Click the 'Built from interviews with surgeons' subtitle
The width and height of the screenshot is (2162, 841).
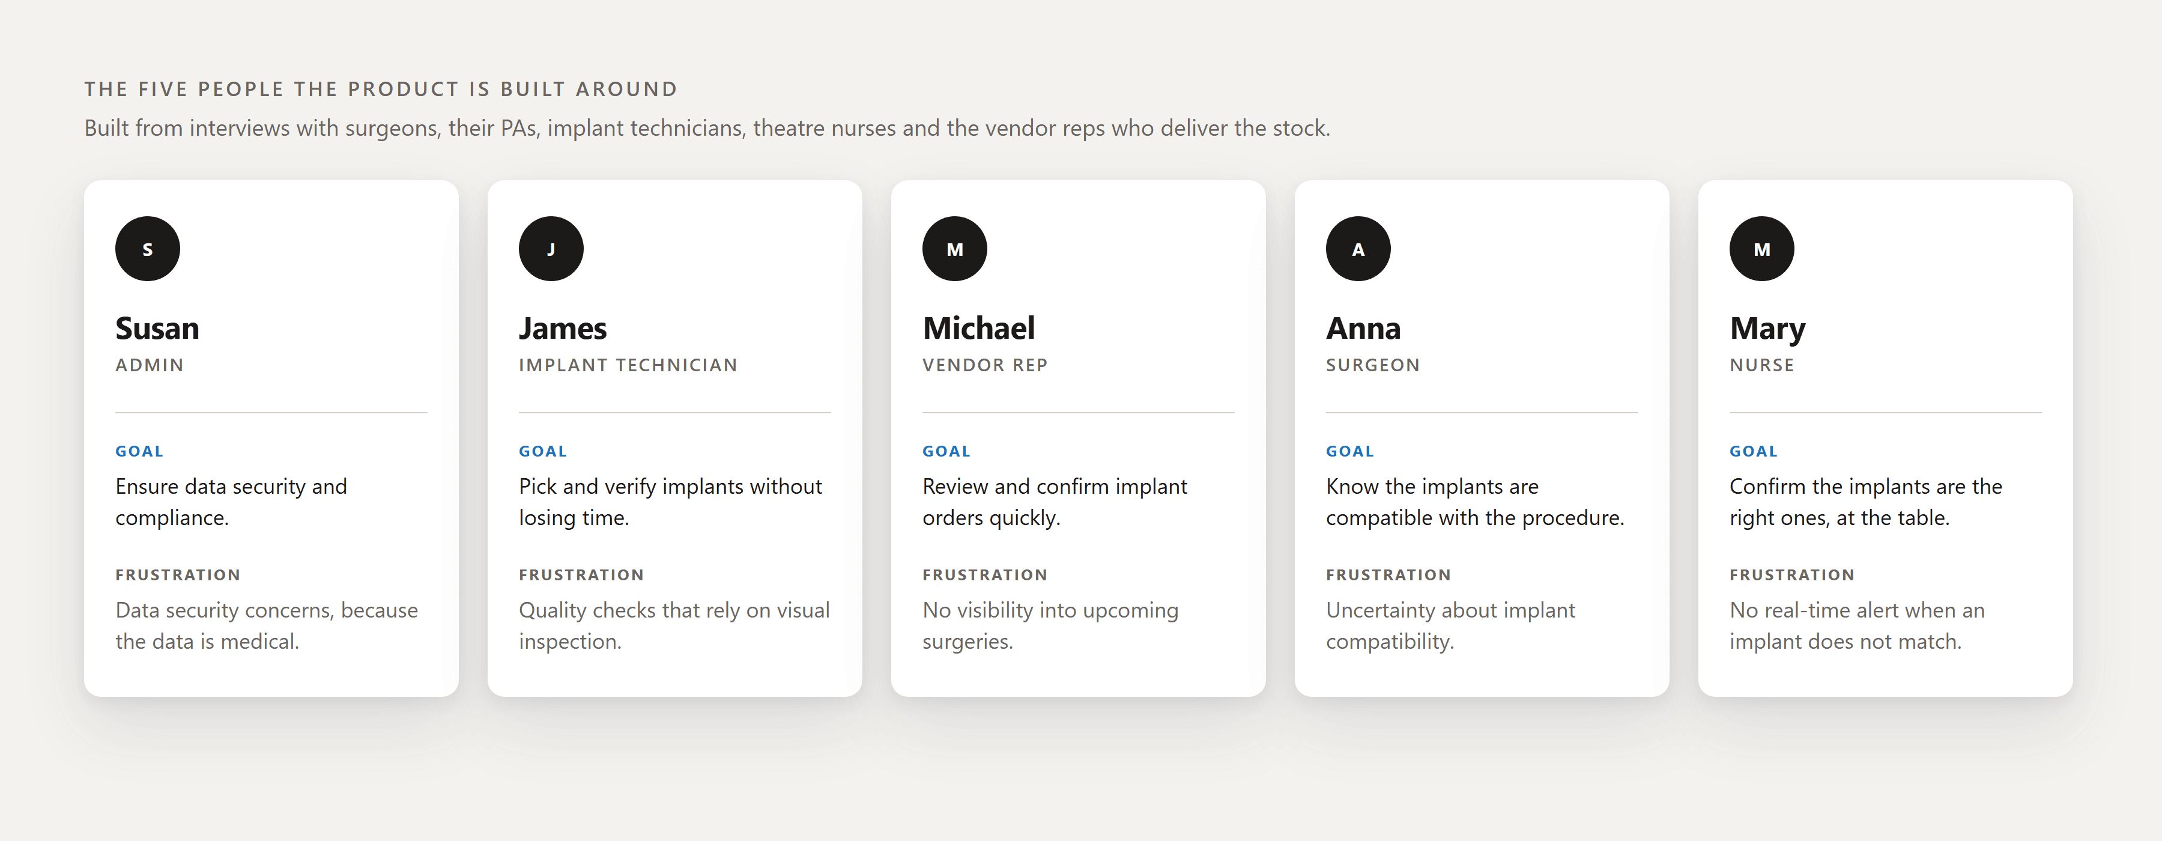click(707, 129)
